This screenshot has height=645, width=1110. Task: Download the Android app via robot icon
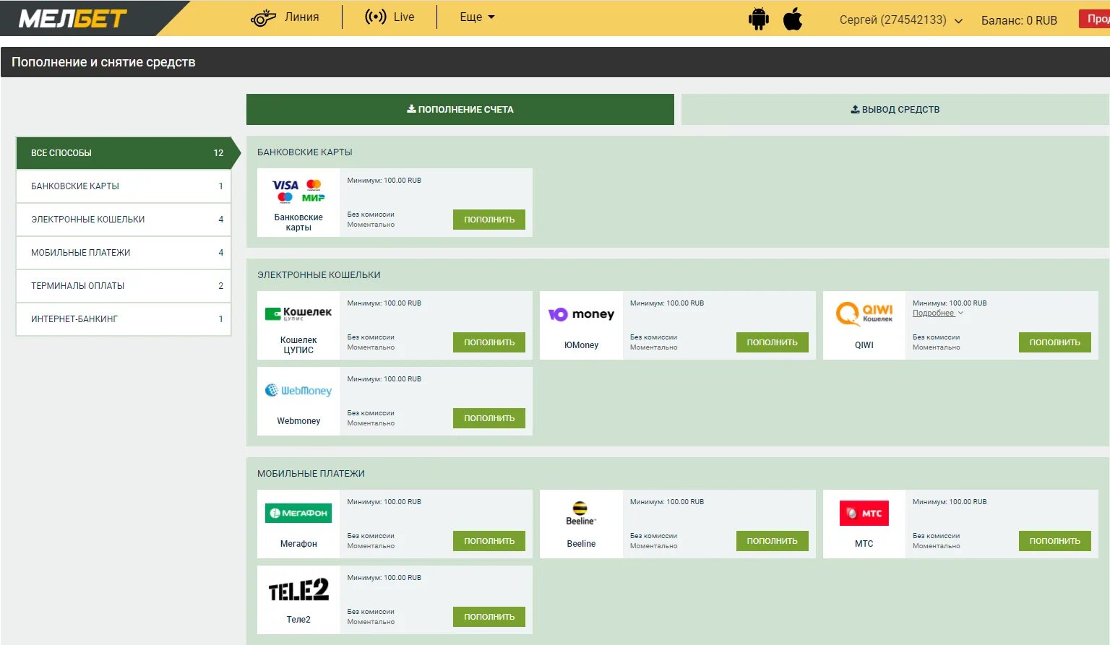tap(759, 19)
